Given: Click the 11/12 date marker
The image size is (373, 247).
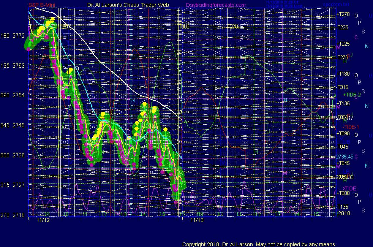Looking at the screenshot, I should click(x=43, y=220).
